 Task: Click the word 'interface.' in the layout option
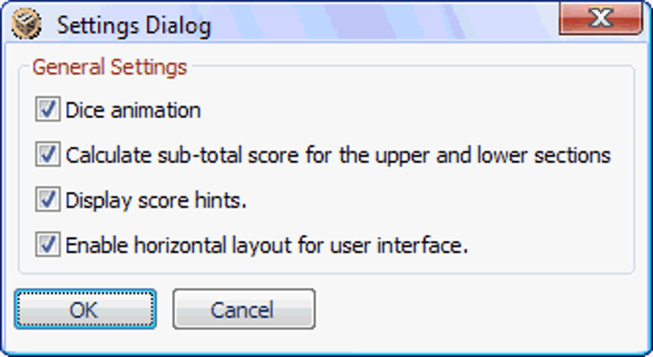click(423, 245)
